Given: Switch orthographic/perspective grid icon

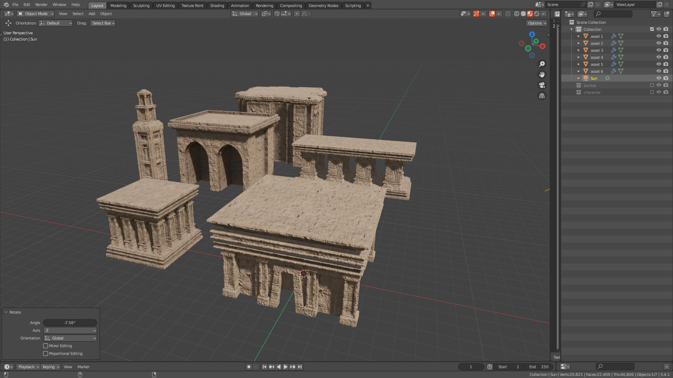Looking at the screenshot, I should coord(542,96).
